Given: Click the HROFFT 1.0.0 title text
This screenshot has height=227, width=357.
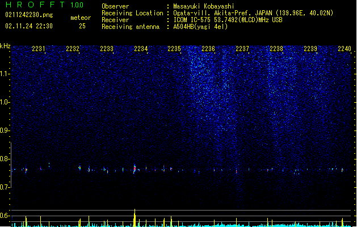Looking at the screenshot, I should point(44,5).
